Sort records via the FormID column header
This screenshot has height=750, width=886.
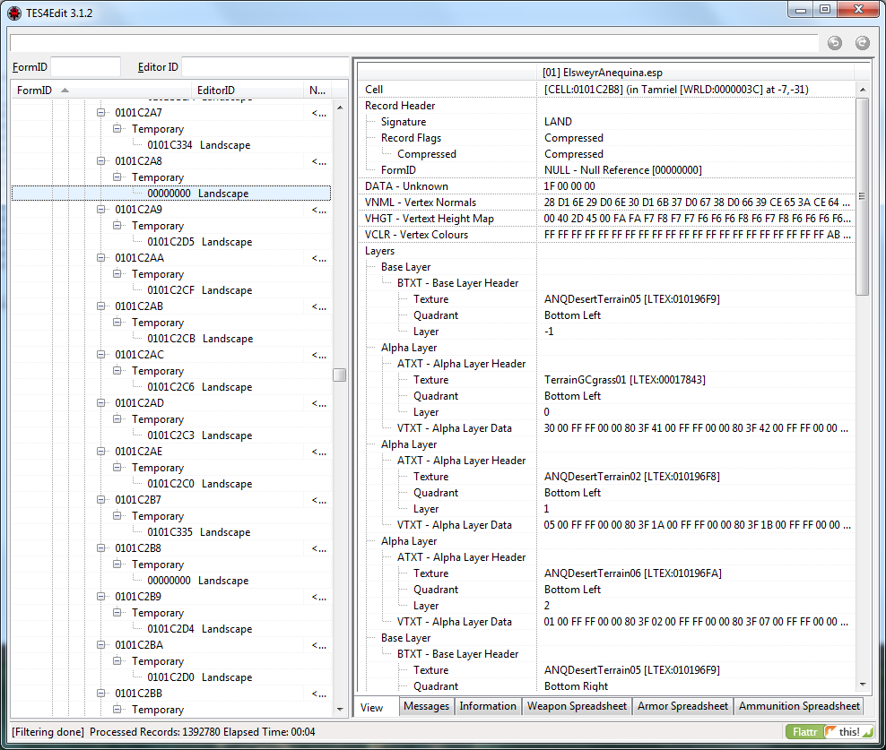point(36,90)
